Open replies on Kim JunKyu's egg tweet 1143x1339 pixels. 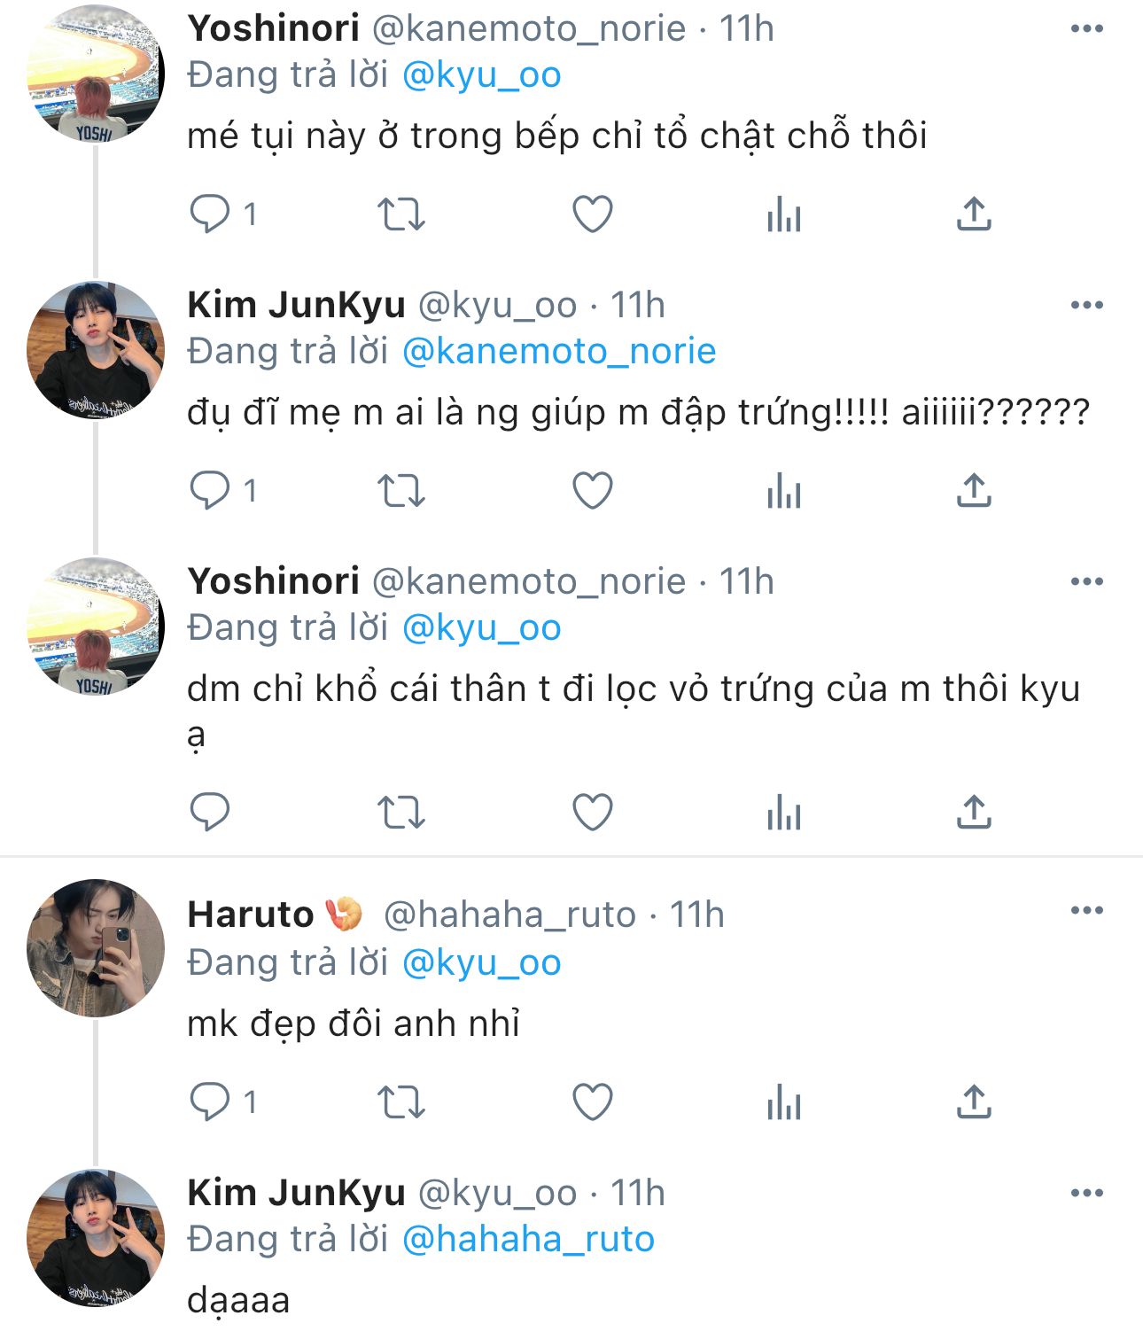pyautogui.click(x=211, y=490)
